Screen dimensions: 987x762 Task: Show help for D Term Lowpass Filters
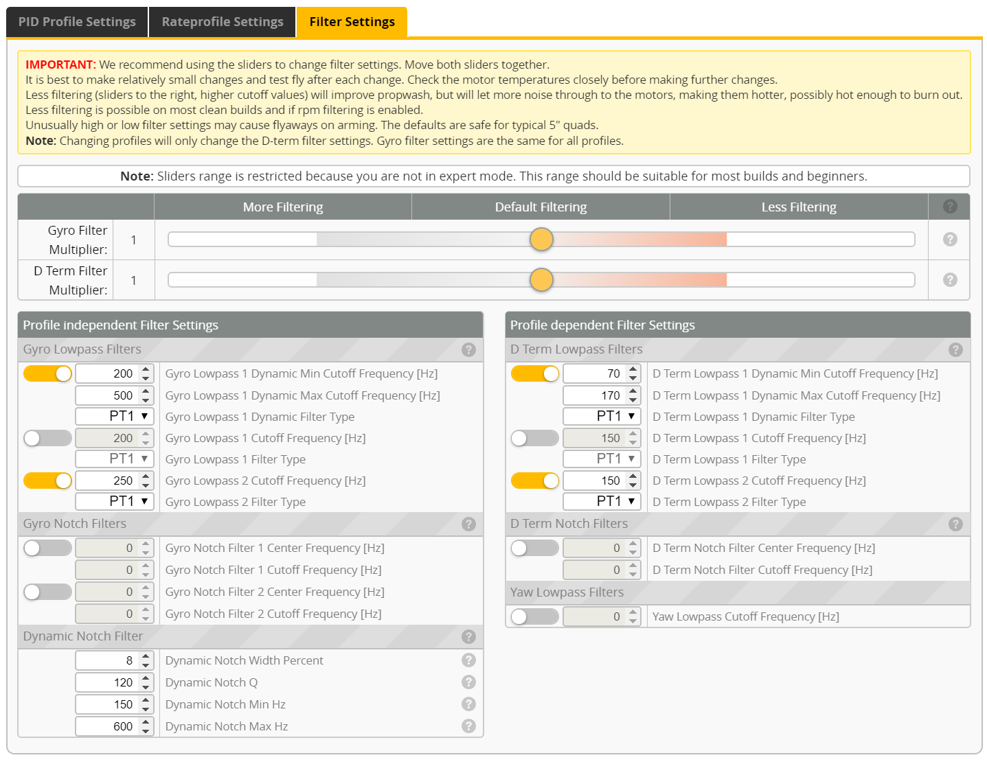coord(955,349)
